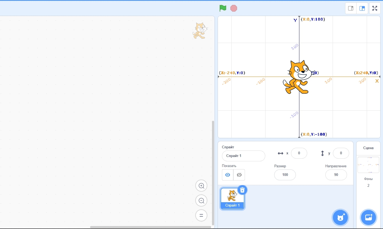Switch to large stage layout

[362, 8]
